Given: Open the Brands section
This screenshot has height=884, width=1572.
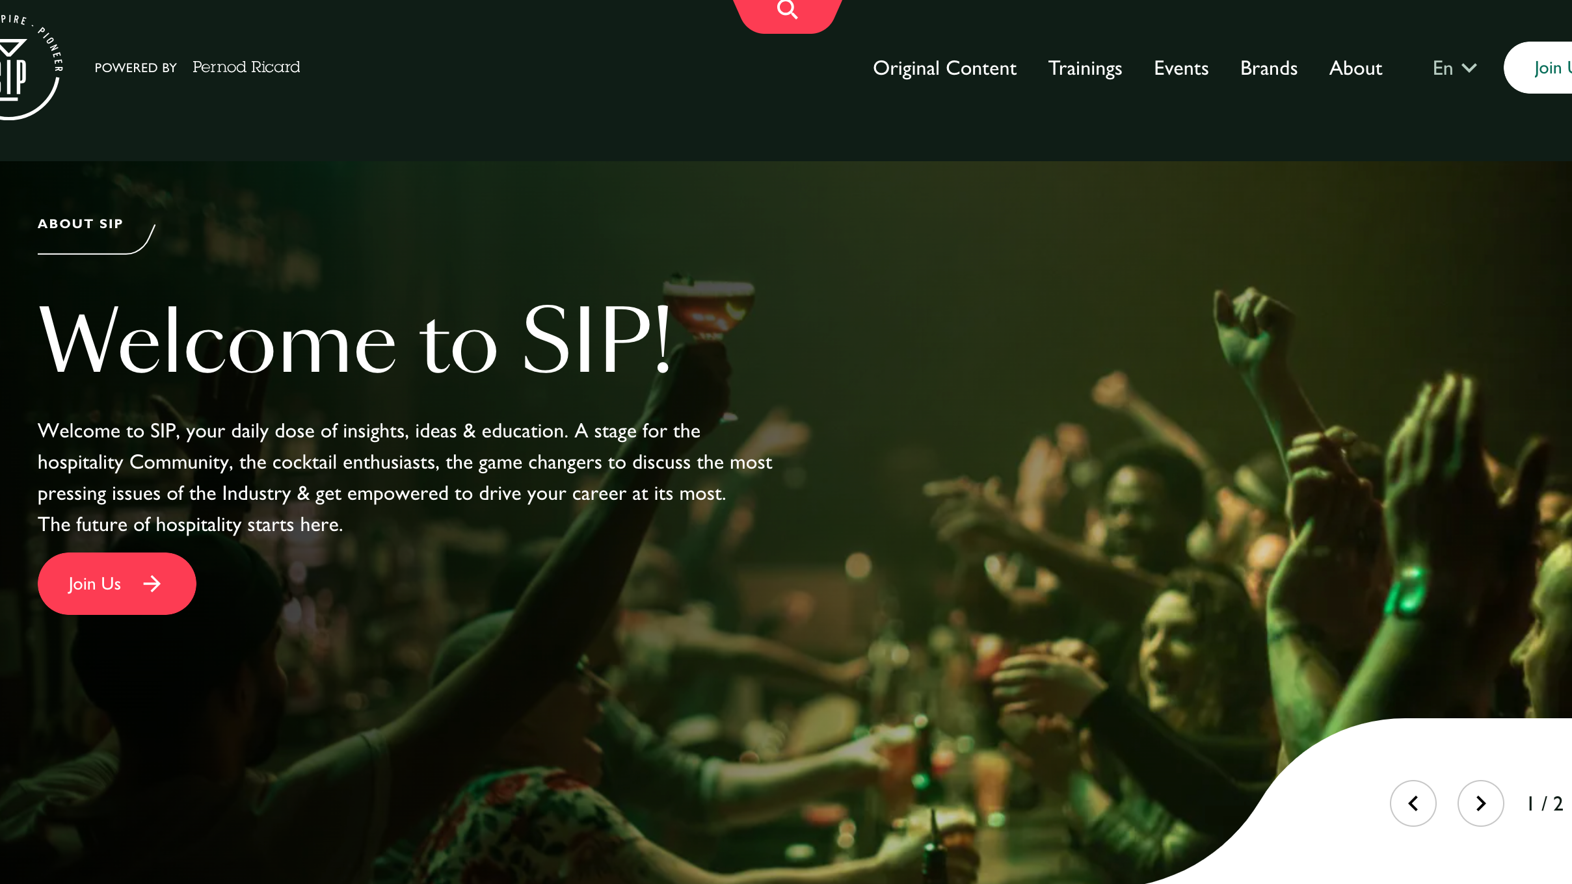Looking at the screenshot, I should (1268, 68).
